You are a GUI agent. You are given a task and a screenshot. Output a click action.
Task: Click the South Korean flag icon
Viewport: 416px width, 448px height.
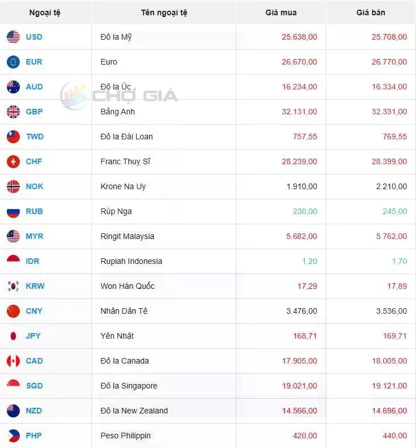click(13, 287)
